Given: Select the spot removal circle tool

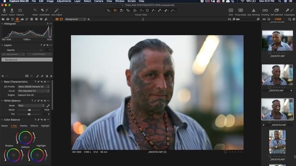Looking at the screenshot, I should (147, 11).
